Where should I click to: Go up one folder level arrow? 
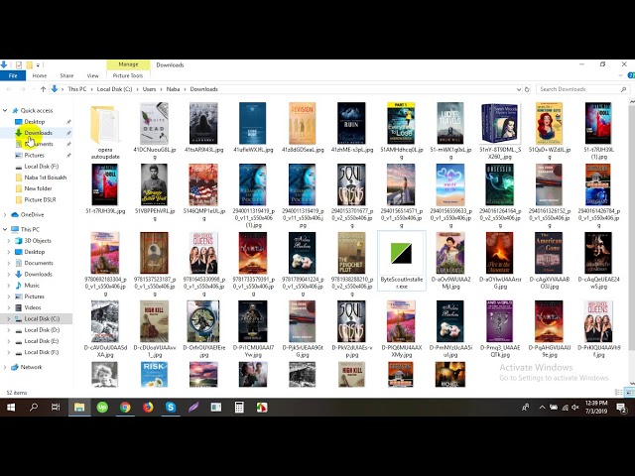click(x=43, y=89)
